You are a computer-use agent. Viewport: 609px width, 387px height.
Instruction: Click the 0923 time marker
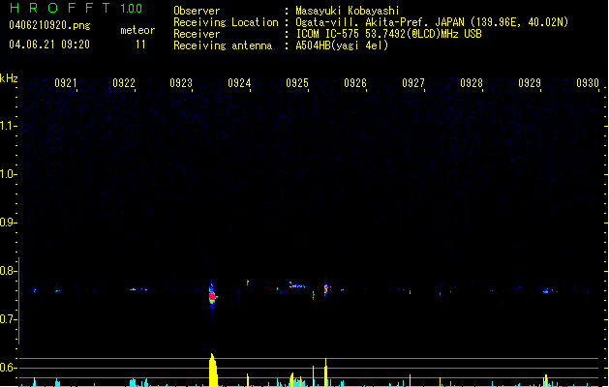(x=181, y=83)
